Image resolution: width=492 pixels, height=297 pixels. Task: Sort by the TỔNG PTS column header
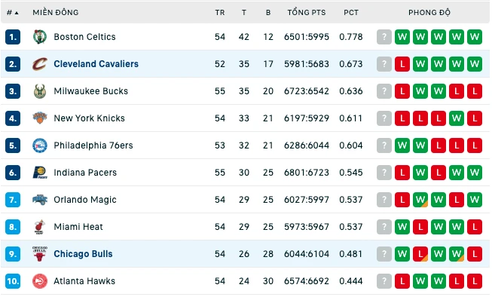coord(307,13)
